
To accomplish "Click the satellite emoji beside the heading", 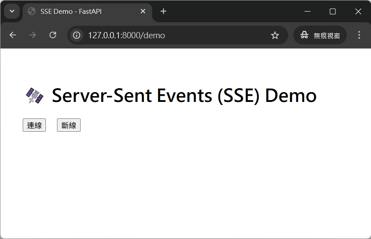I will [34, 96].
